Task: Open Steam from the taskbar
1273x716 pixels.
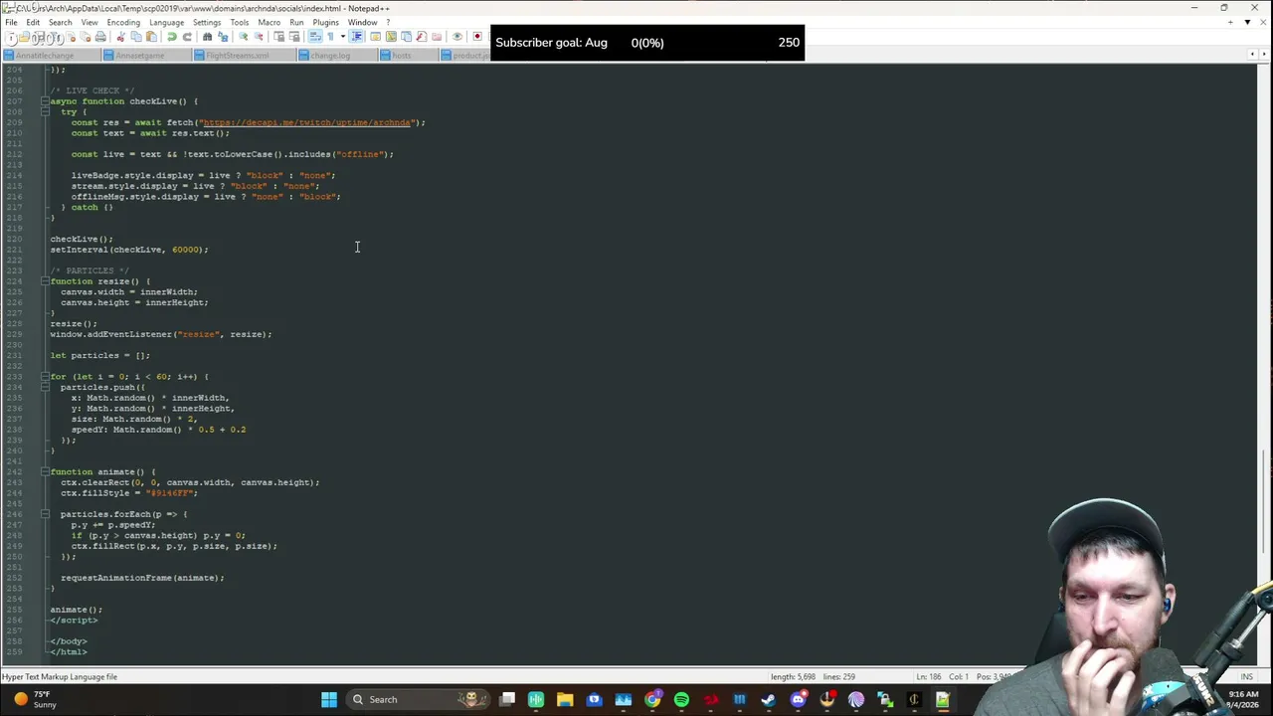Action: pos(768,699)
